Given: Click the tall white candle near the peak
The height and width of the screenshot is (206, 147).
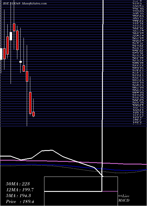Looking at the screenshot, I should tap(11, 36).
